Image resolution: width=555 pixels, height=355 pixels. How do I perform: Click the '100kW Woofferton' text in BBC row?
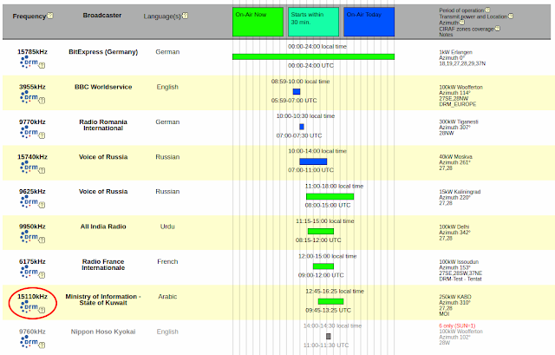point(460,87)
